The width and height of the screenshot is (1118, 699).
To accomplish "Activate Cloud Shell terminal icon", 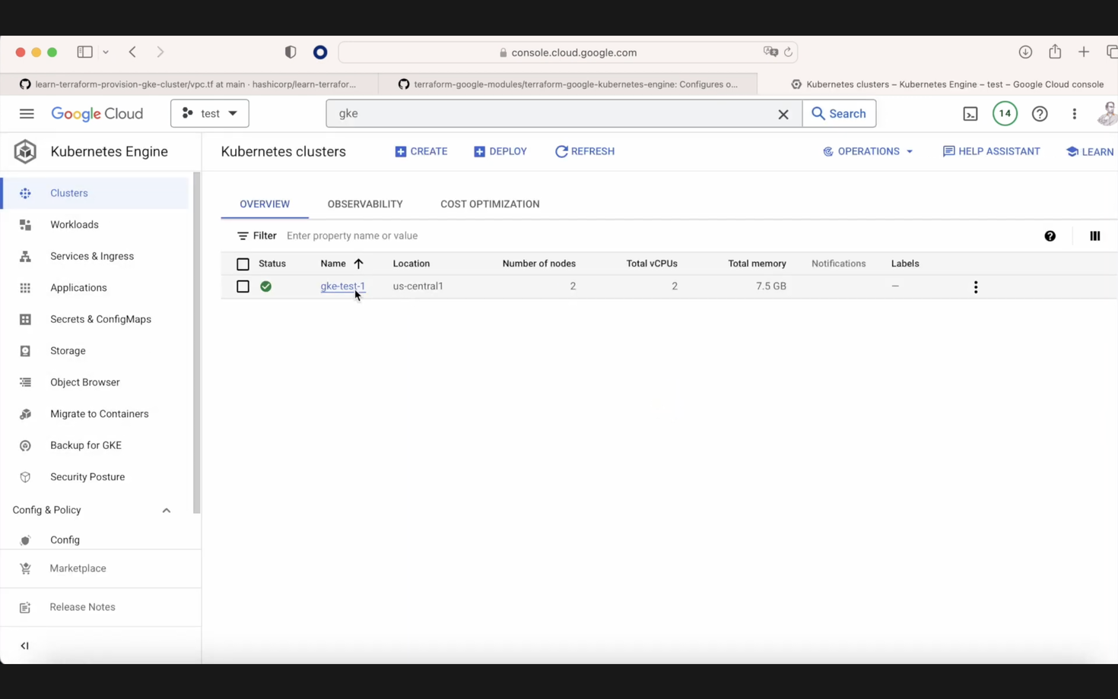I will [970, 114].
